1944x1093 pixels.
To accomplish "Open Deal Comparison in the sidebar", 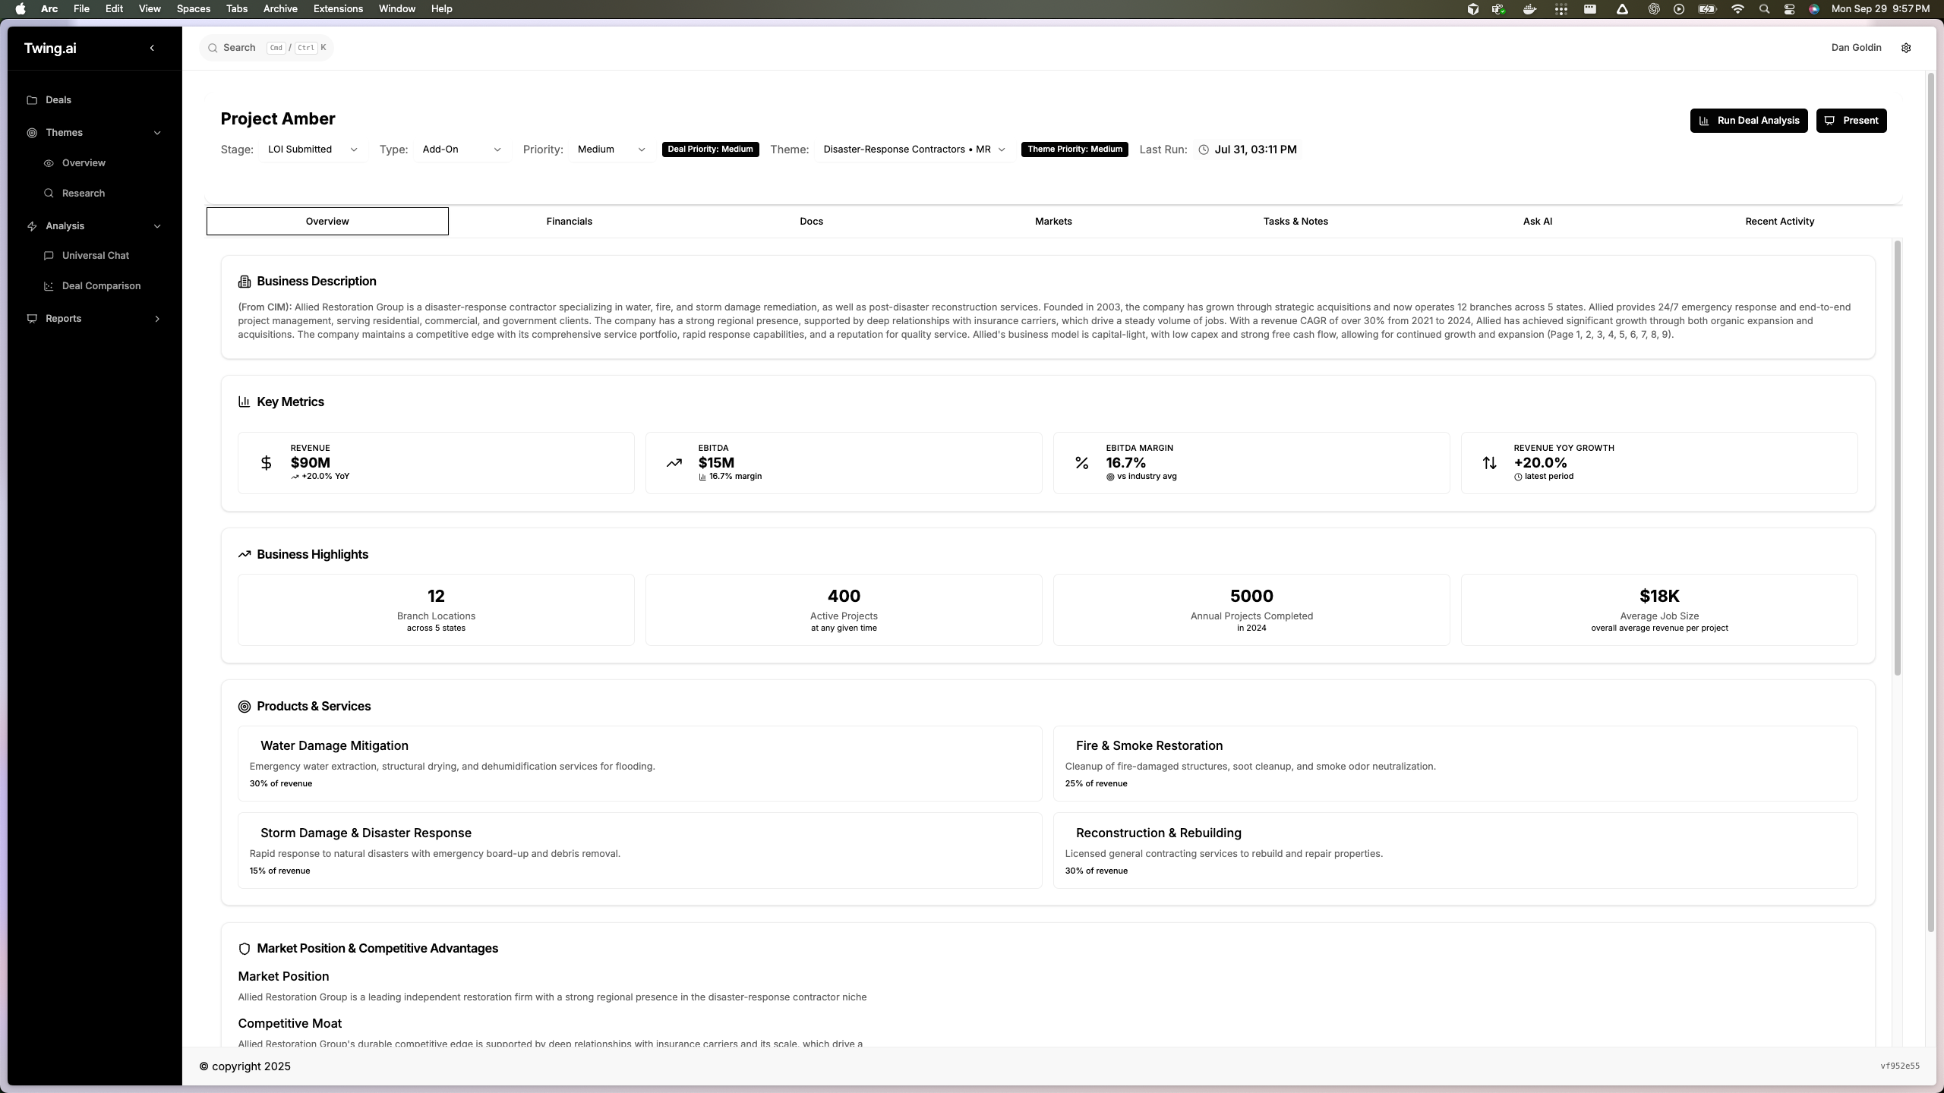I will click(x=101, y=285).
